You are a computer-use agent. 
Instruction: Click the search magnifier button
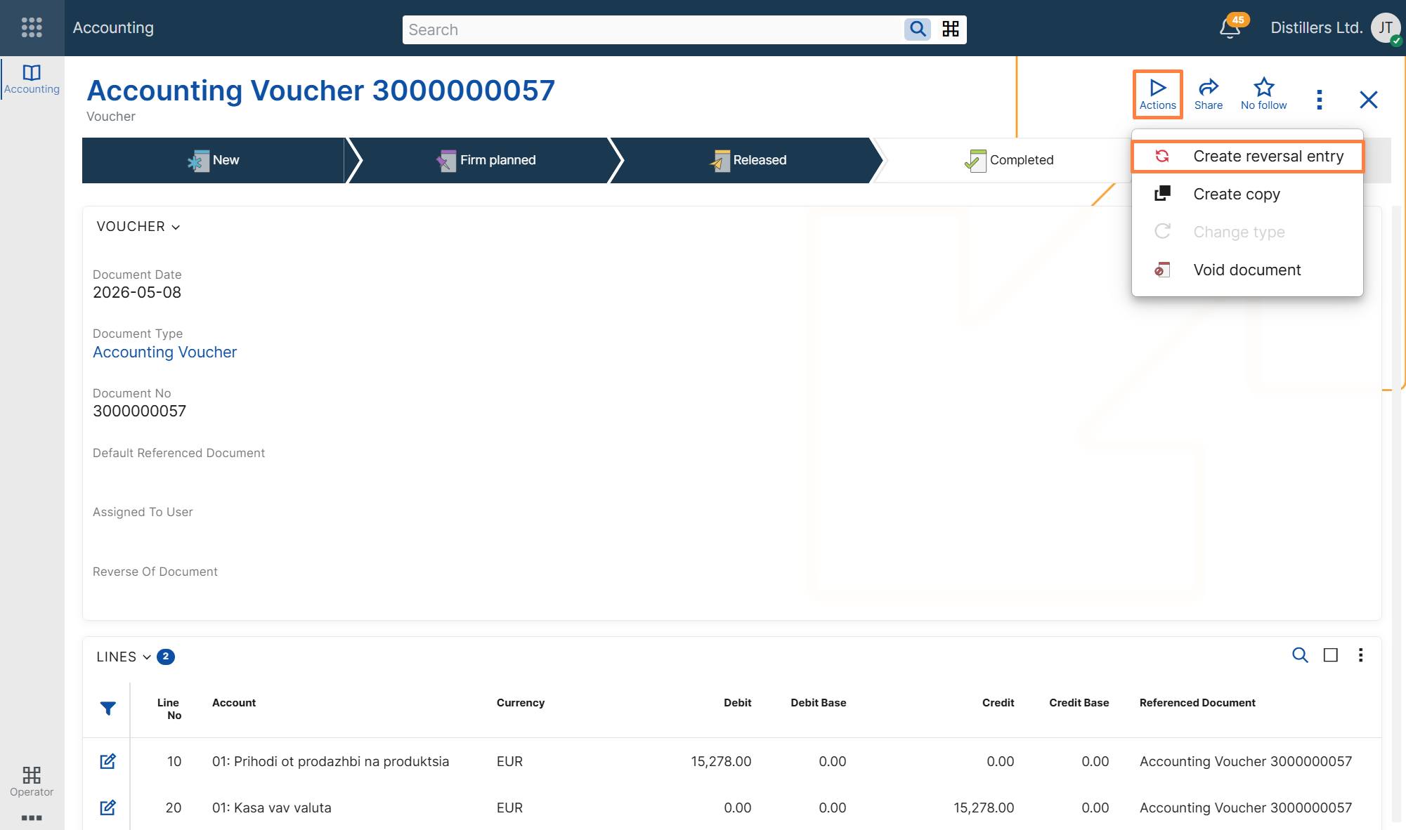pos(918,29)
